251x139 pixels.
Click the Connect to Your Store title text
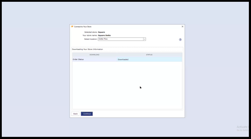83,27
